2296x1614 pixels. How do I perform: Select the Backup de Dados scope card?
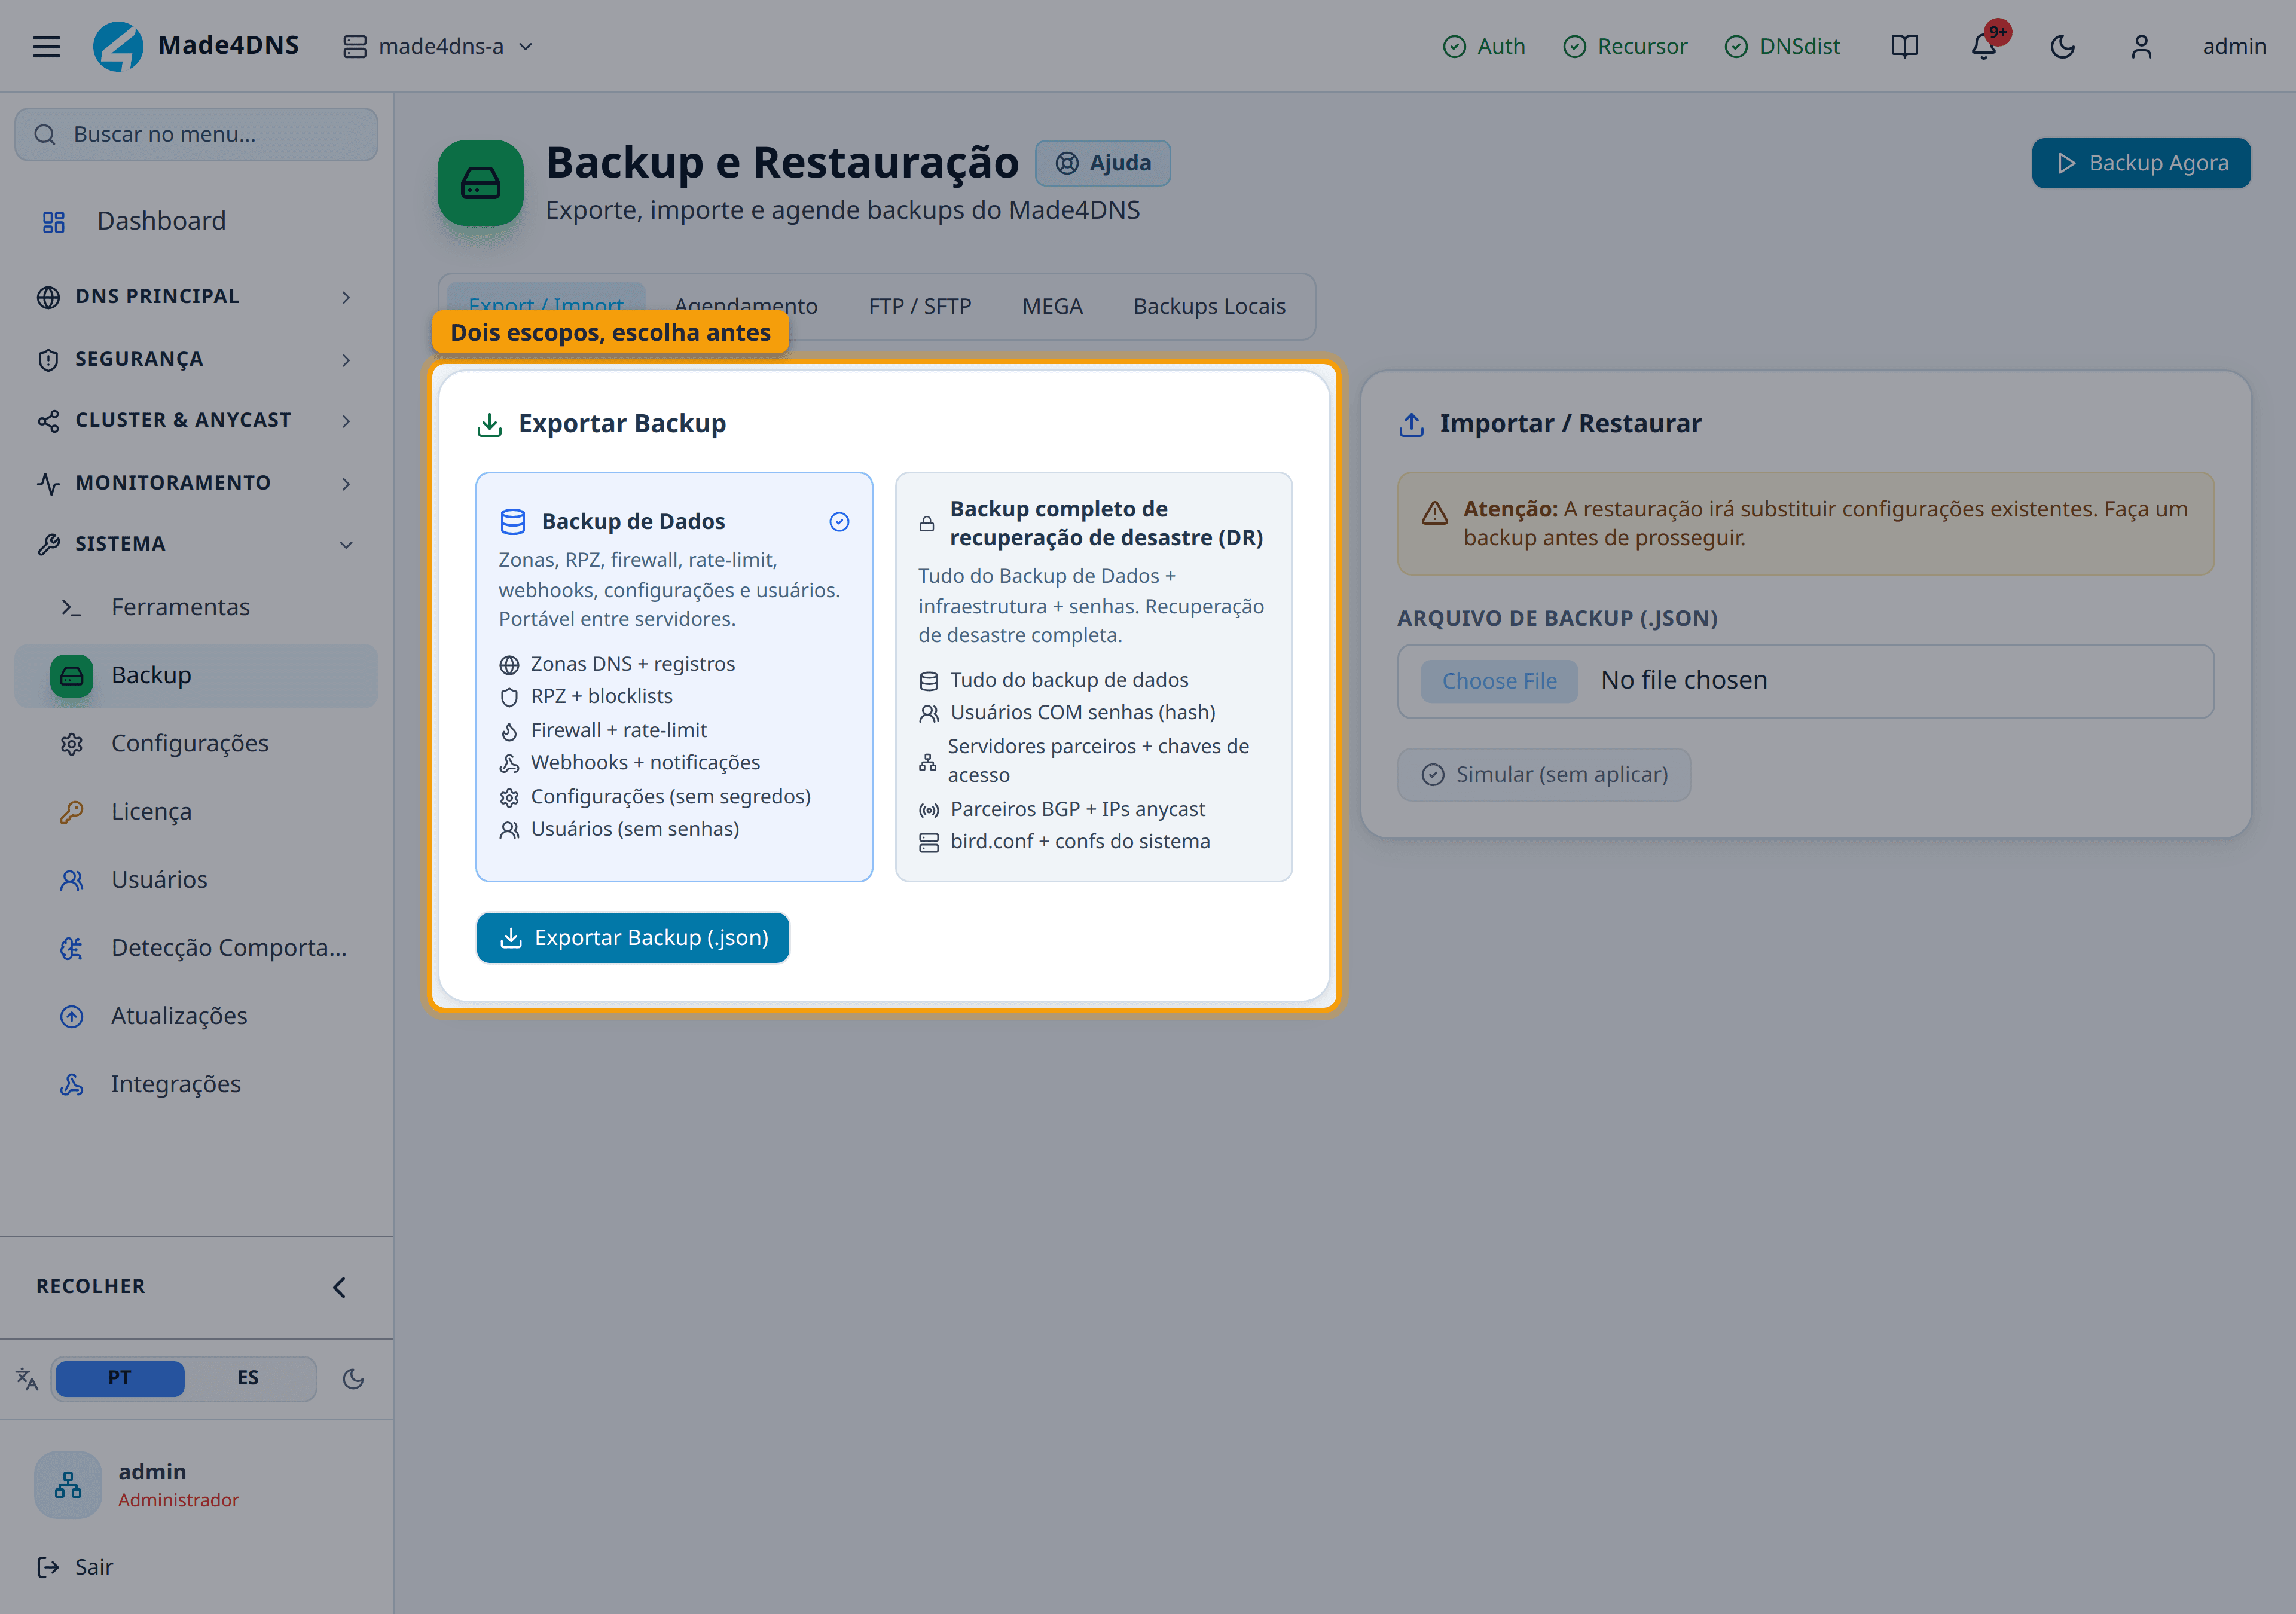coord(674,677)
